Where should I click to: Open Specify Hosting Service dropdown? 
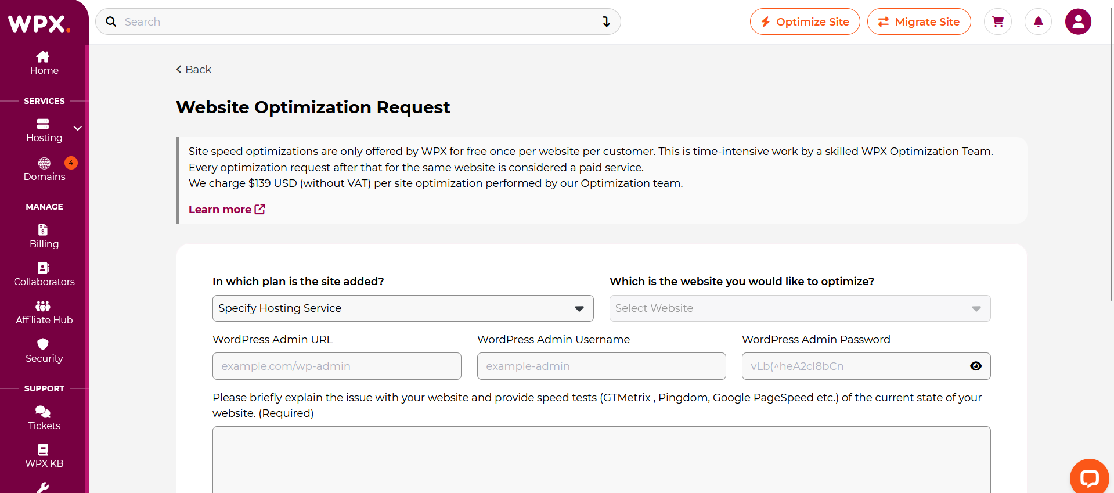point(402,308)
